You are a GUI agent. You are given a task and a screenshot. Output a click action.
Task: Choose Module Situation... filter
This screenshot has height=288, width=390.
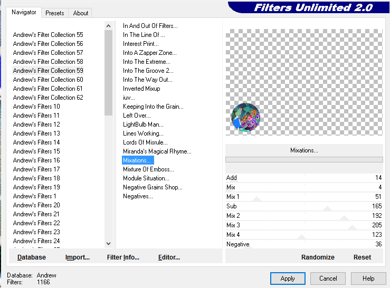(x=146, y=178)
